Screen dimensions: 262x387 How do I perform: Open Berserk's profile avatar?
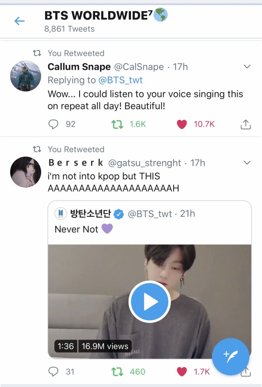pyautogui.click(x=26, y=172)
